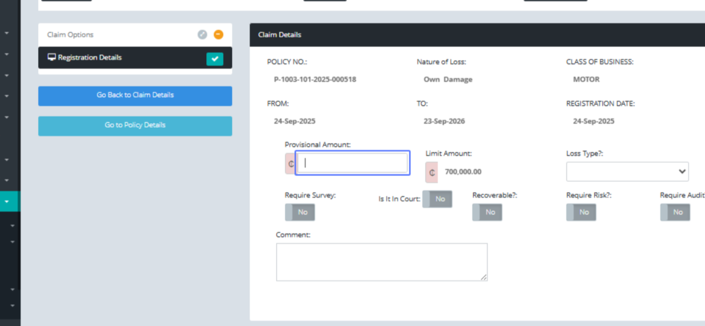Focus the Provisional Amount input field
This screenshot has height=326, width=705.
(x=352, y=164)
